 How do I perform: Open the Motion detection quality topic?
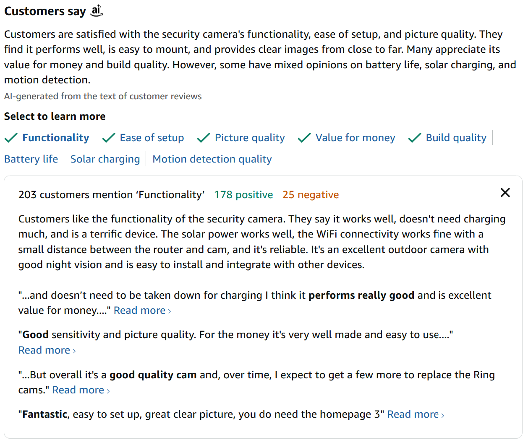(x=212, y=159)
